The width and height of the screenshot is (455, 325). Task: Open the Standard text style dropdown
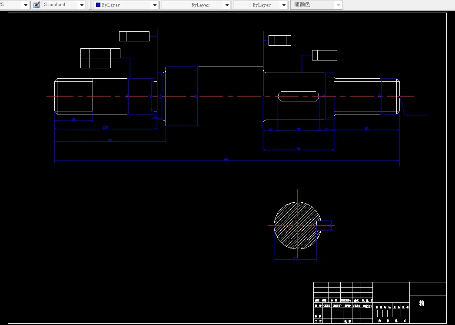coord(64,5)
